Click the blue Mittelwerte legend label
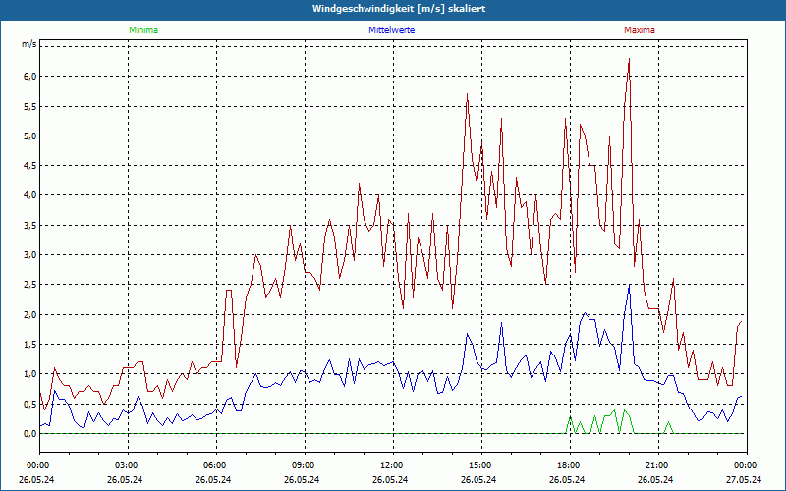 pyautogui.click(x=391, y=30)
